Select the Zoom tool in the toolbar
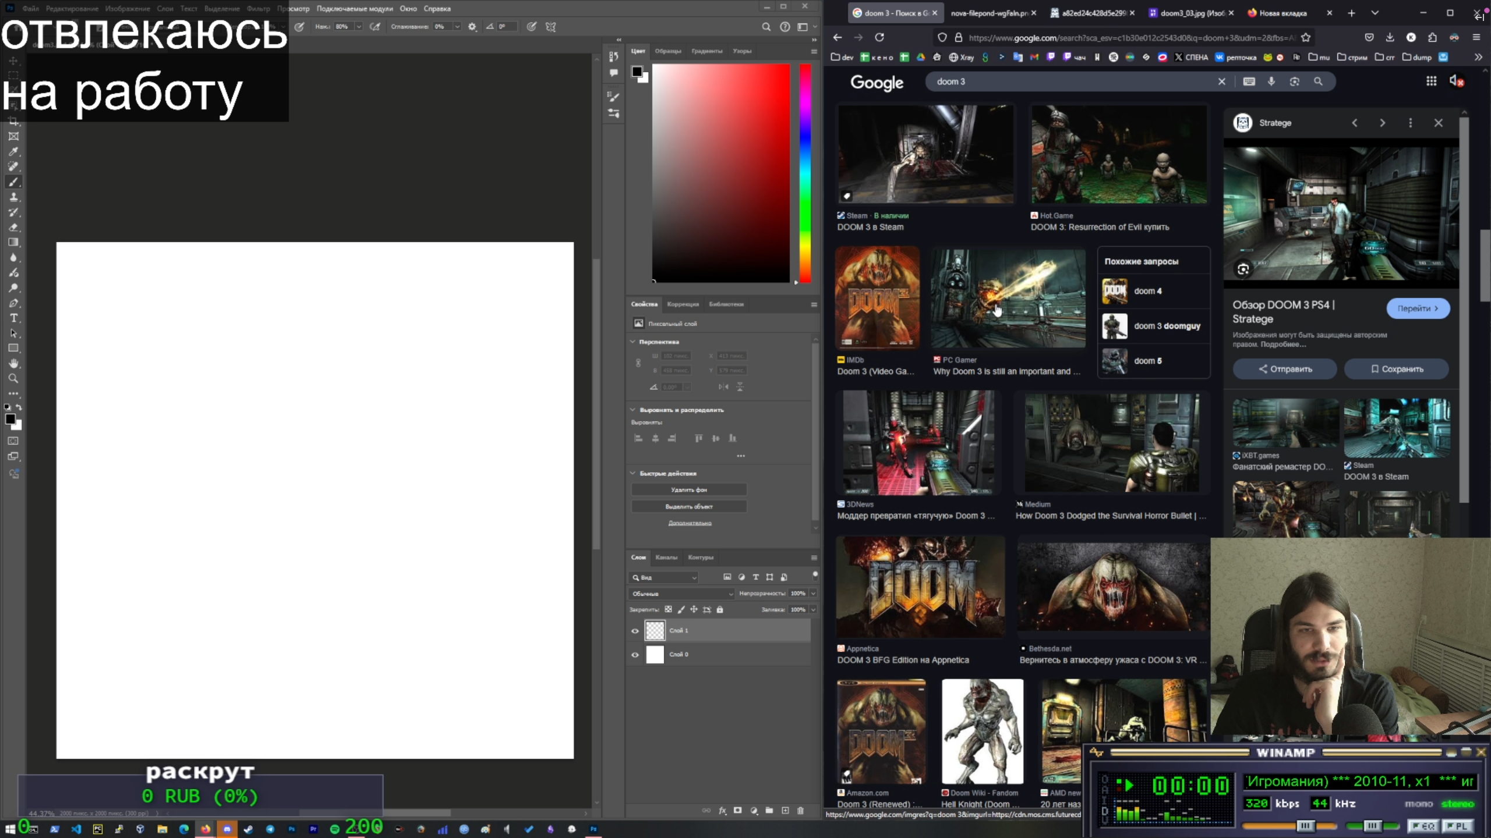The image size is (1491, 838). pos(13,379)
